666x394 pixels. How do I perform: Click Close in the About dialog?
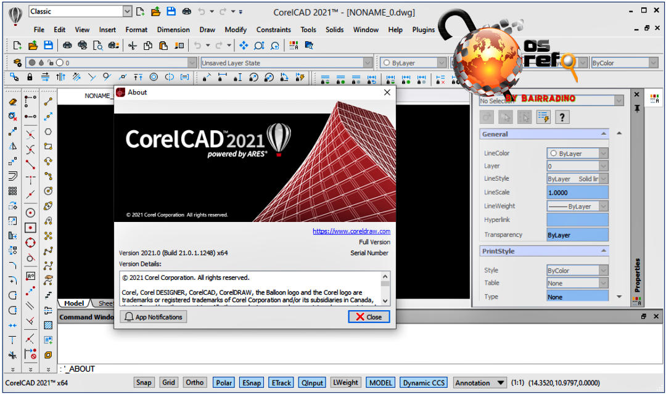[x=369, y=317]
